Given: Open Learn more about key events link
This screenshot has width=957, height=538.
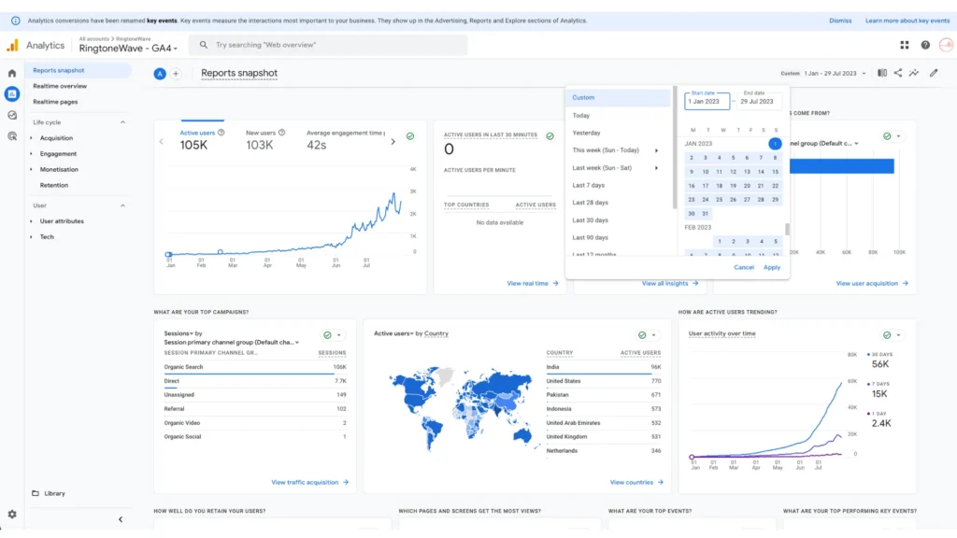Looking at the screenshot, I should [x=907, y=21].
